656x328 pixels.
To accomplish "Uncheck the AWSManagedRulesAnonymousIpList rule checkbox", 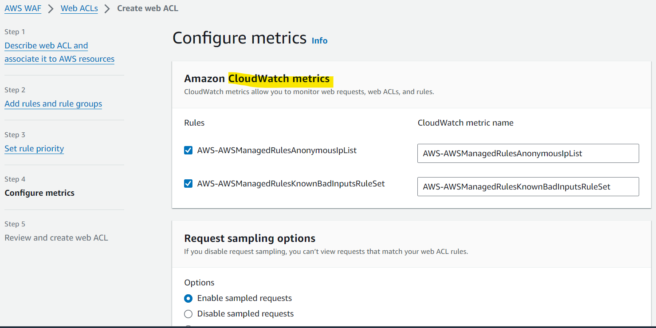I will coord(188,150).
